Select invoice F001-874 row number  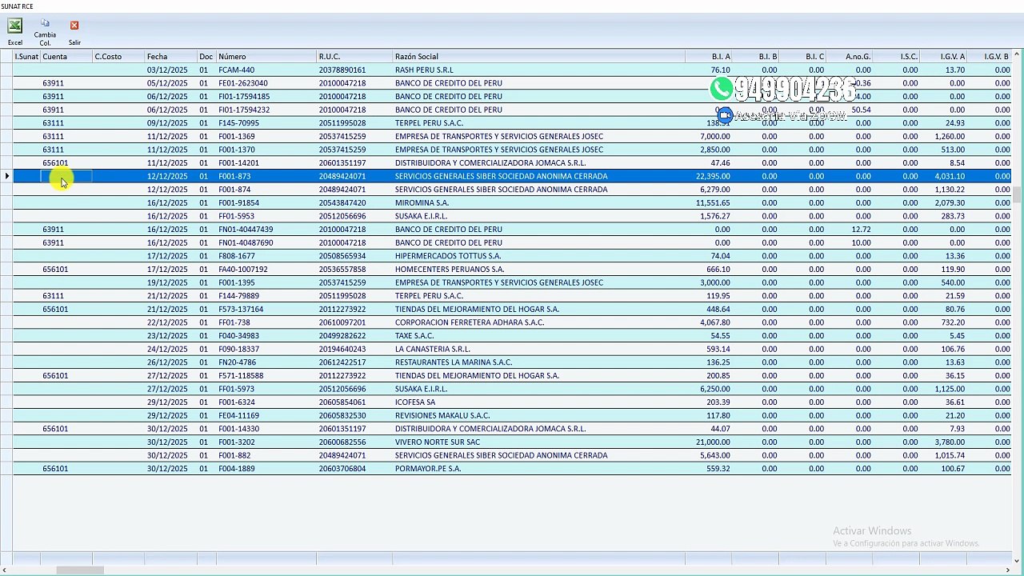tap(234, 190)
